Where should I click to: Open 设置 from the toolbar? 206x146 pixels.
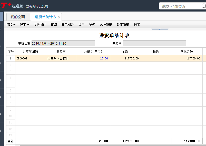(x=81, y=25)
